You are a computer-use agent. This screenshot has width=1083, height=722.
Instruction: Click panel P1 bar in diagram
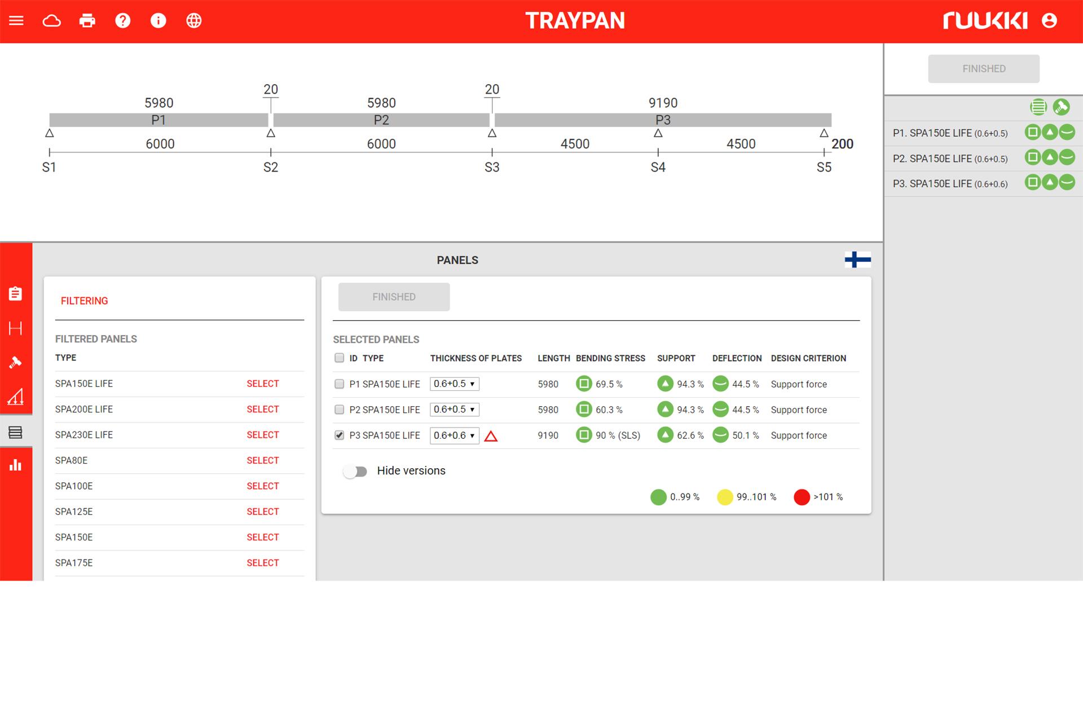point(159,120)
